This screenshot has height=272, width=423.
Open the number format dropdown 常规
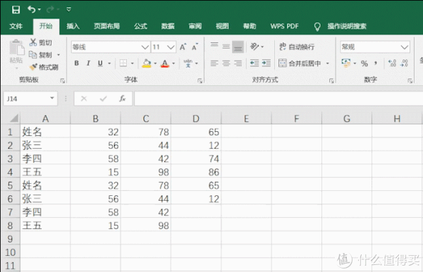404,47
